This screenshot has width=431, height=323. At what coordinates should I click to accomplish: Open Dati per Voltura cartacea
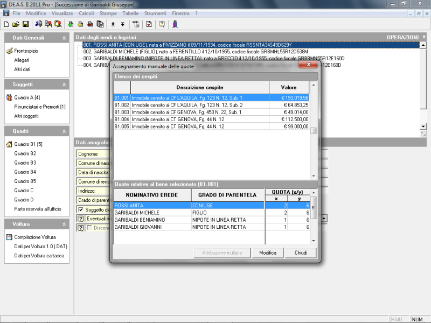(x=39, y=256)
